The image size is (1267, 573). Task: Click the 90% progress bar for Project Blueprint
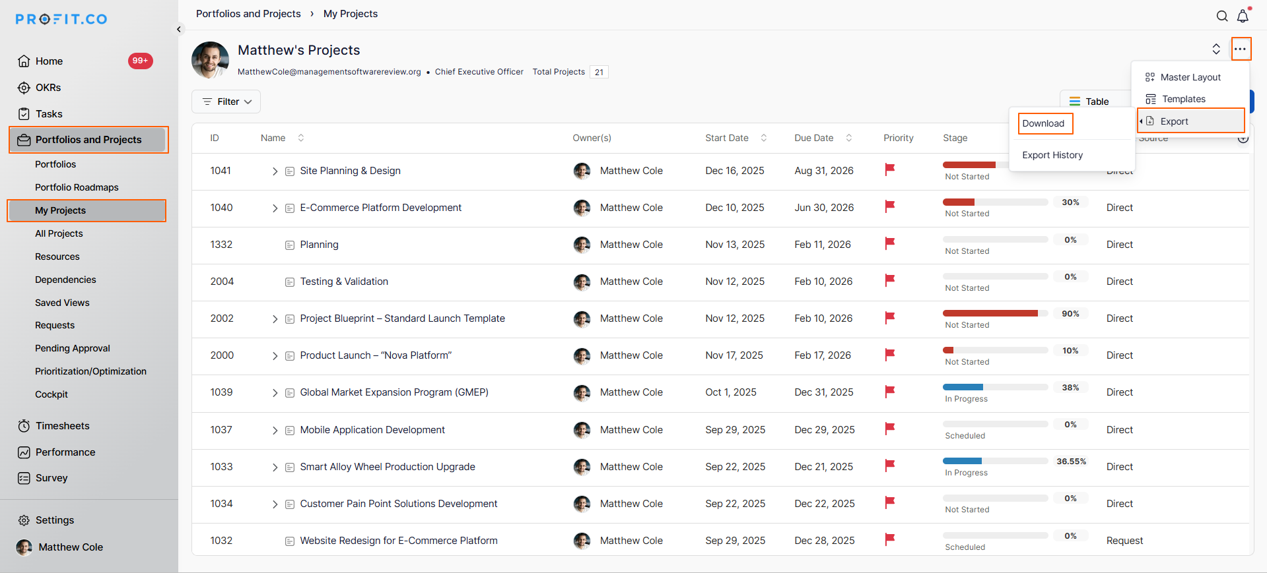pos(996,313)
